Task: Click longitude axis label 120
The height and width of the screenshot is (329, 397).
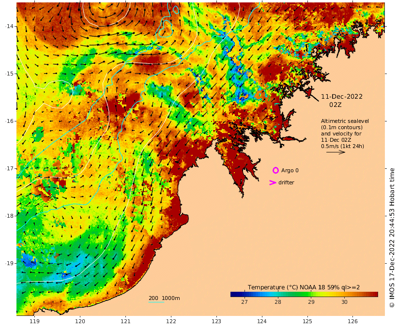Action: pyautogui.click(x=80, y=321)
